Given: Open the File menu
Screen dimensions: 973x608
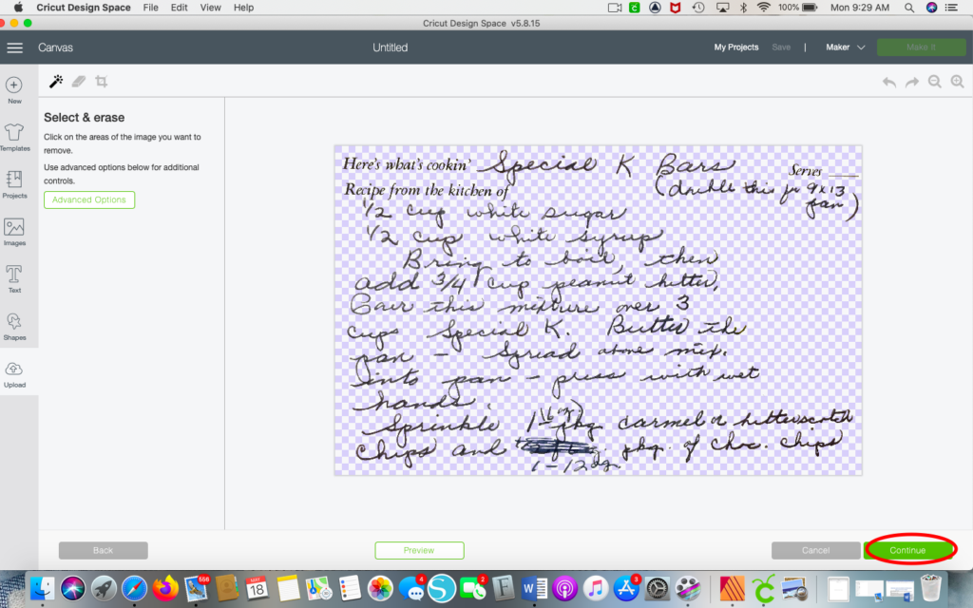Looking at the screenshot, I should (x=150, y=8).
